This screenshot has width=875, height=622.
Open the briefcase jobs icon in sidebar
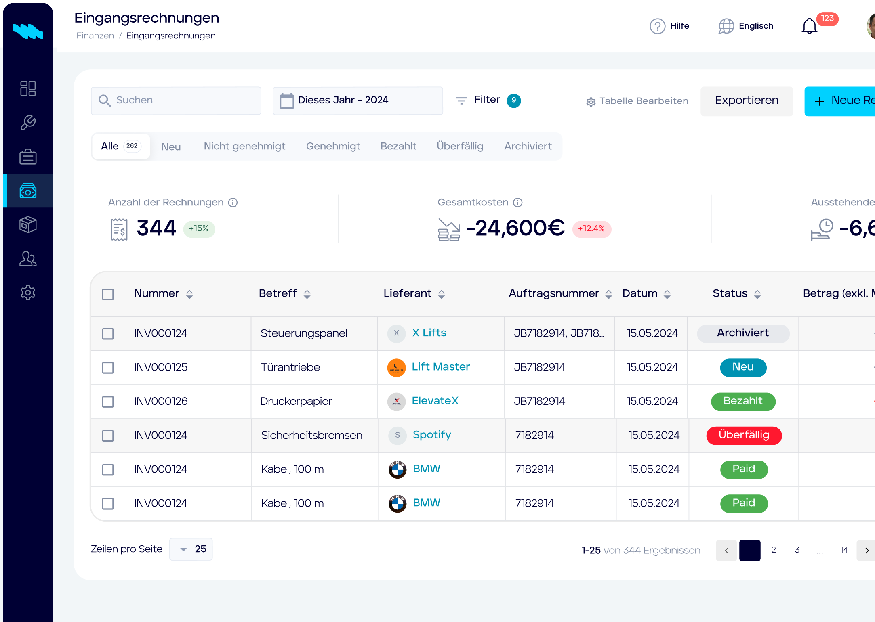(x=28, y=157)
